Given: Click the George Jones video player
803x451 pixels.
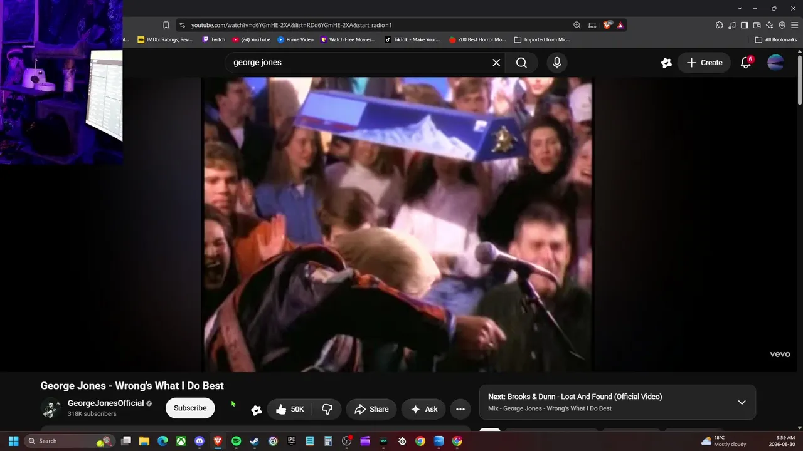Looking at the screenshot, I should click(x=397, y=225).
